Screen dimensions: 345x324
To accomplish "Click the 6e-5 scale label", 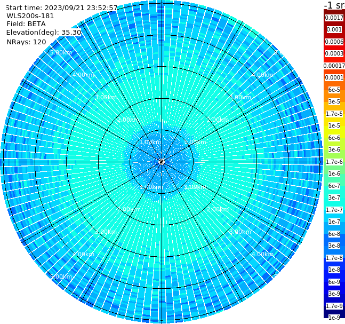I will pyautogui.click(x=334, y=90).
